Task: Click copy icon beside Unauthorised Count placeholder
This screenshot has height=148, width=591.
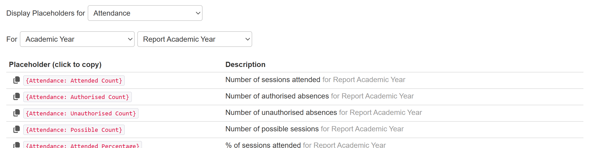Action: tap(16, 113)
